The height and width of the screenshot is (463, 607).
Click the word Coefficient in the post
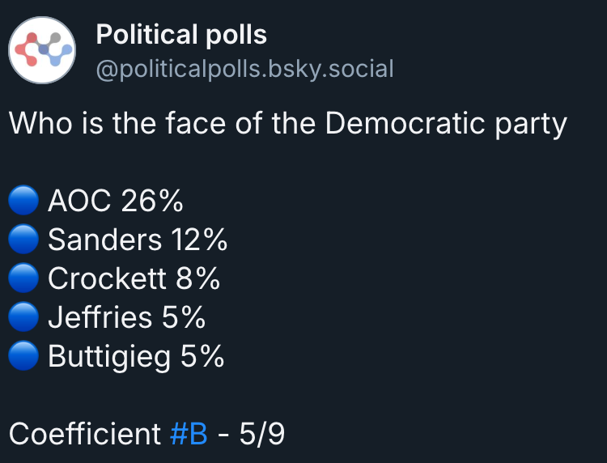85,434
